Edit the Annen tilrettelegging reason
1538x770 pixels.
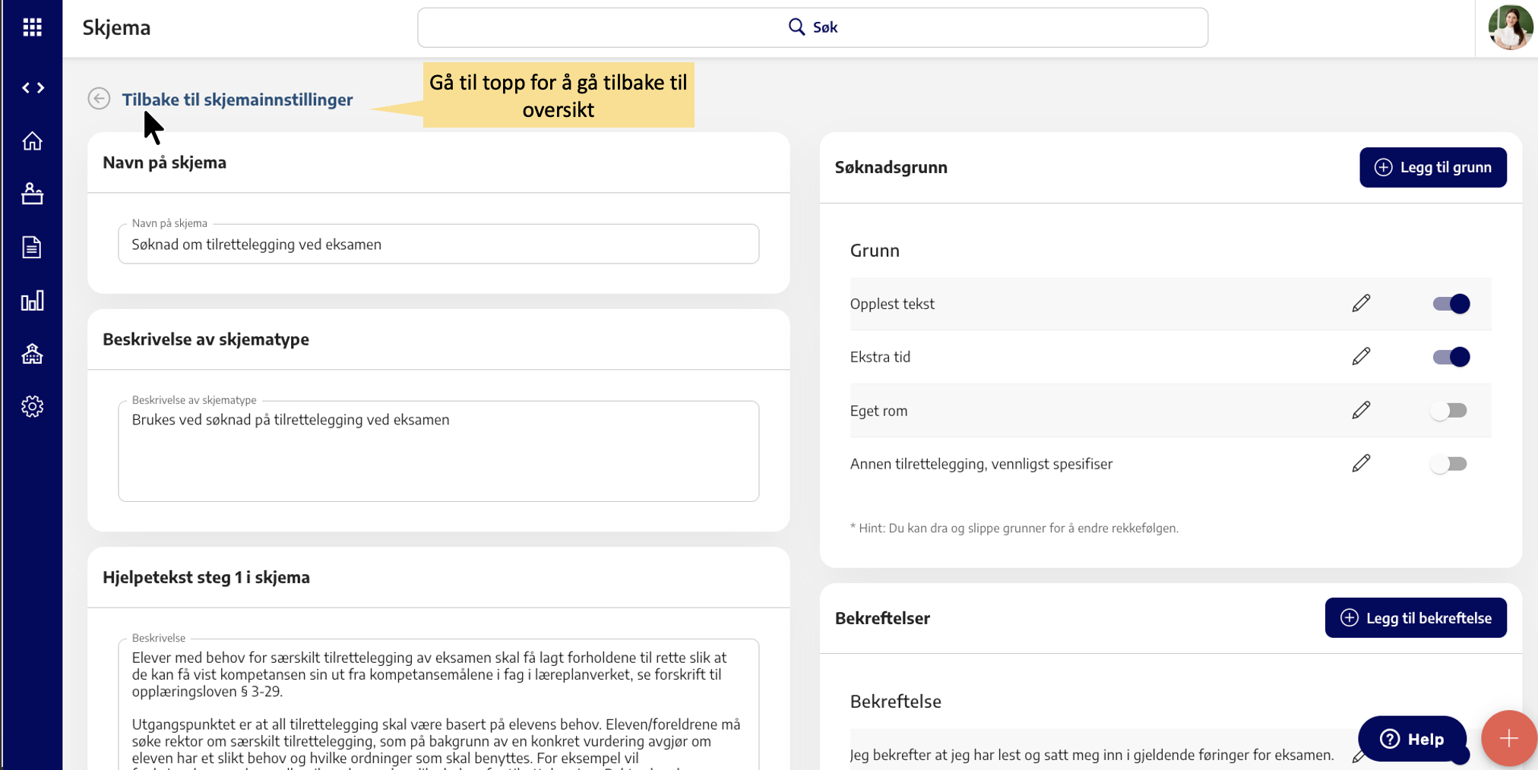1361,464
